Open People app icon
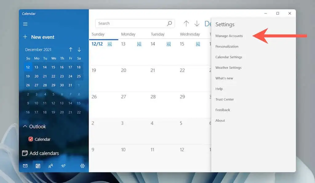Image resolution: width=315 pixels, height=183 pixels. (x=51, y=166)
